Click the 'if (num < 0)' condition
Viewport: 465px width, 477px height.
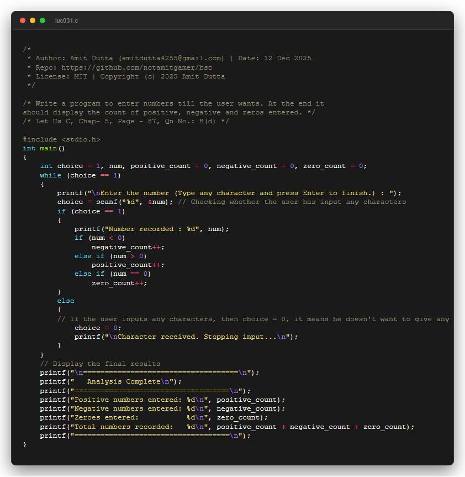point(100,238)
